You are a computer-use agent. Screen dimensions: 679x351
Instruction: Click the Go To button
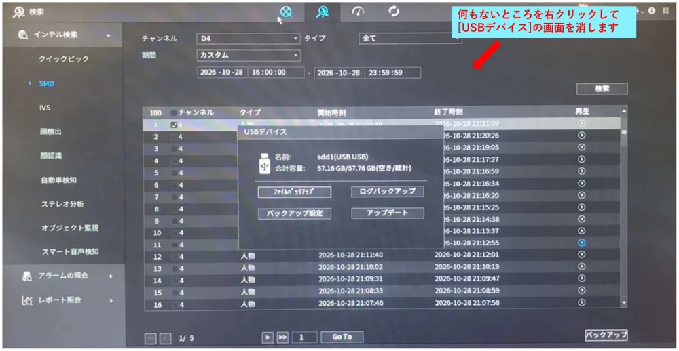(x=342, y=337)
